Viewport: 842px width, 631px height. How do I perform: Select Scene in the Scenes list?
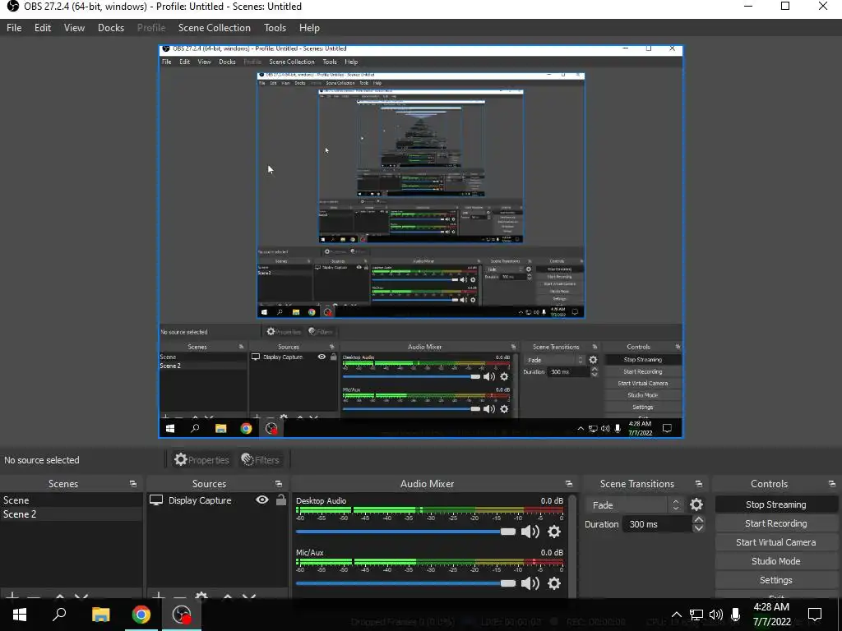pyautogui.click(x=71, y=500)
